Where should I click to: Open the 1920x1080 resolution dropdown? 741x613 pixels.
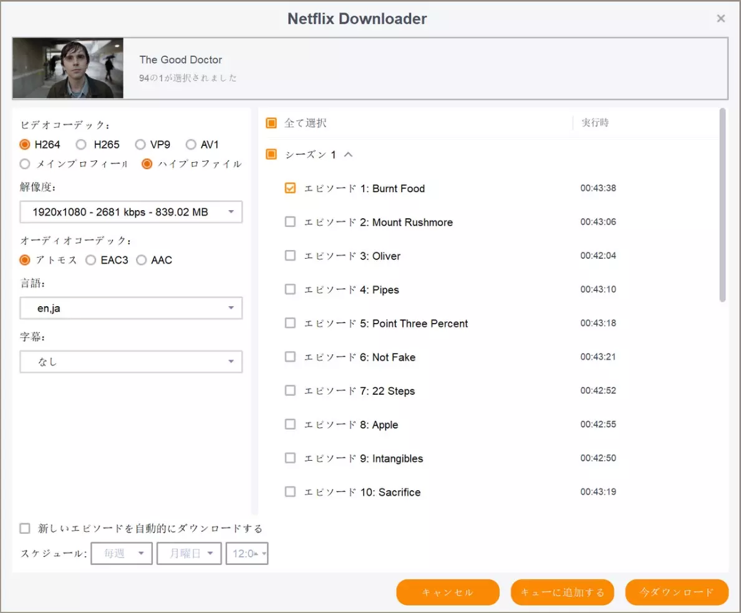click(131, 212)
